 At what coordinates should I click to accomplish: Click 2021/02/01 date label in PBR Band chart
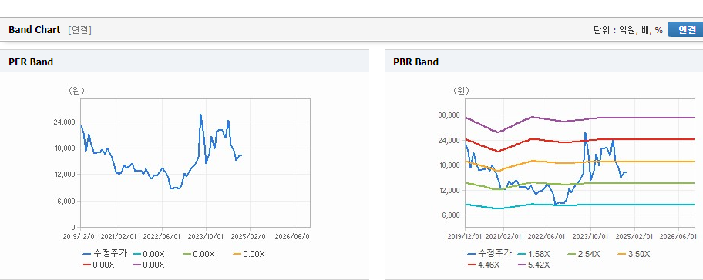tap(504, 236)
